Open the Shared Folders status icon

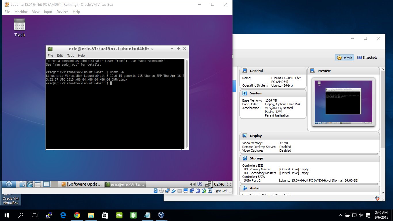180,190
